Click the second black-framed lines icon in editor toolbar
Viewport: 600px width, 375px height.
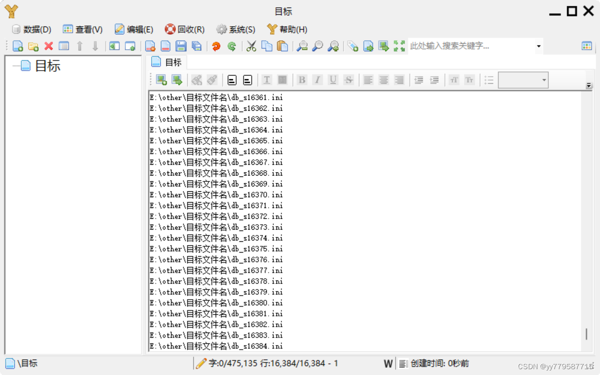247,80
